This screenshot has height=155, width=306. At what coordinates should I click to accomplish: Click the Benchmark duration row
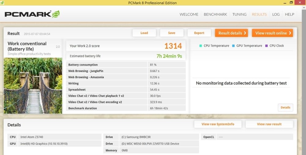(126, 108)
